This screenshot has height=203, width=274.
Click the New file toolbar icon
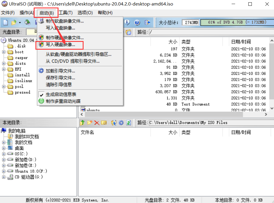tap(5, 23)
